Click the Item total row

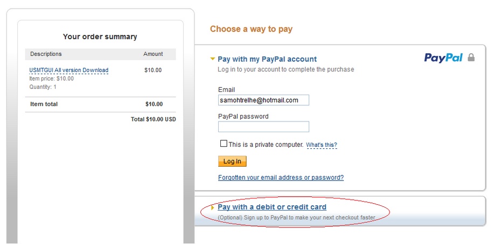click(x=101, y=104)
